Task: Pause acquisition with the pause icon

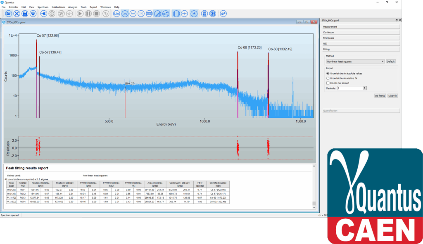Action: pos(88,14)
